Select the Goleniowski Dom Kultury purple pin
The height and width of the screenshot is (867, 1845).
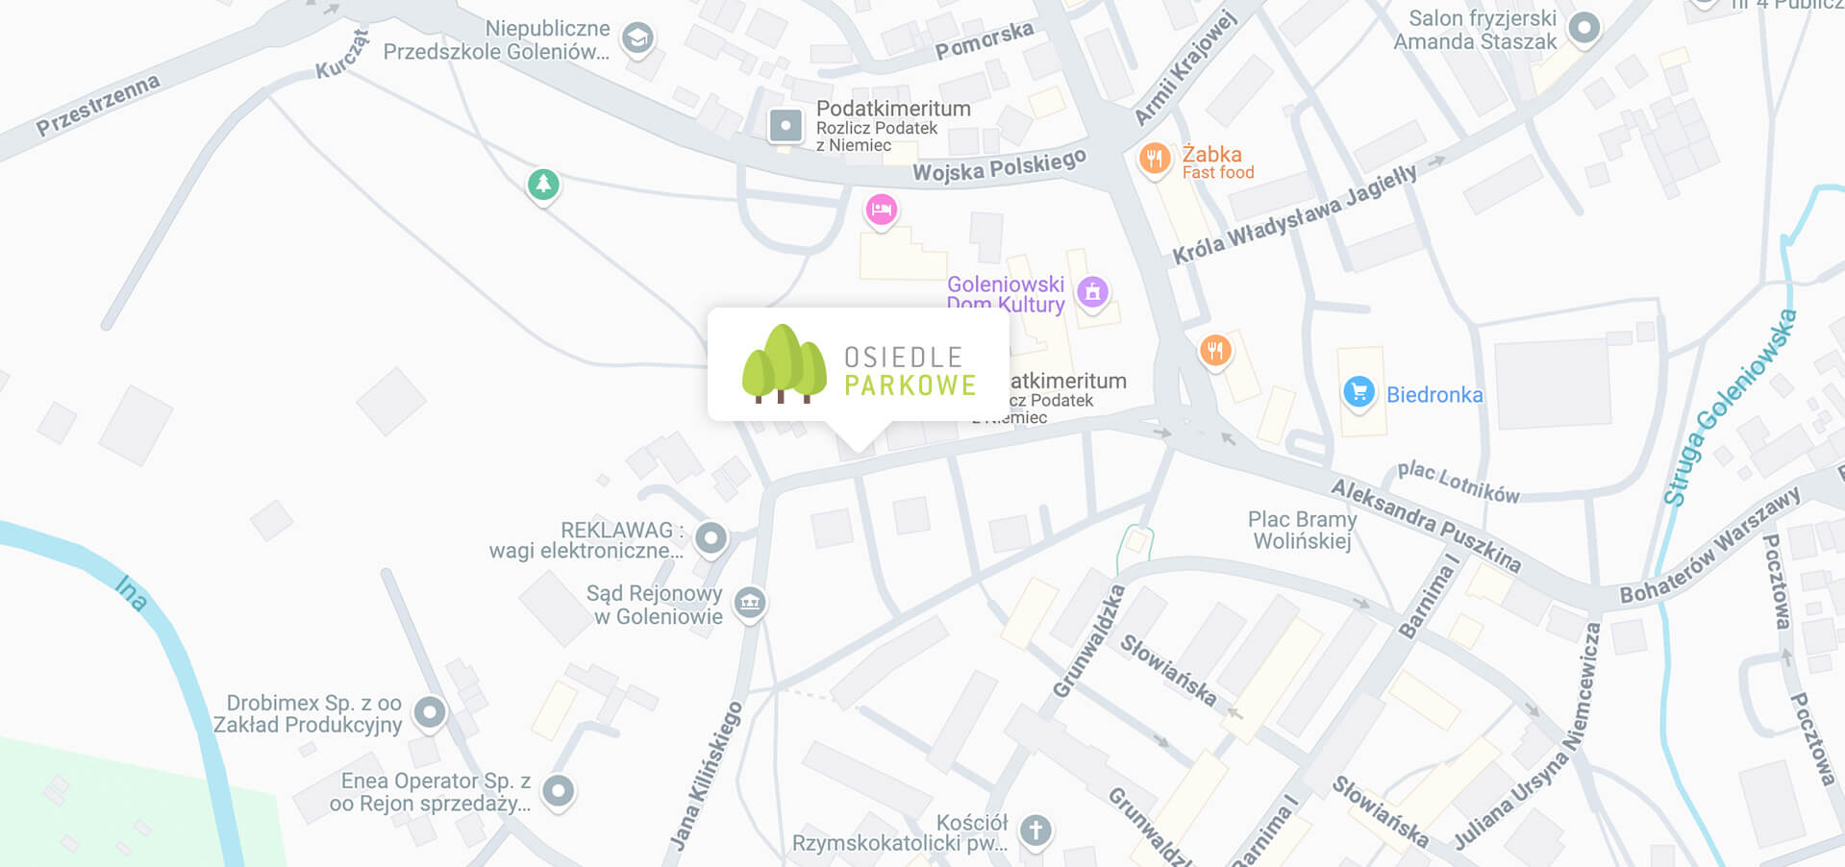(1092, 293)
